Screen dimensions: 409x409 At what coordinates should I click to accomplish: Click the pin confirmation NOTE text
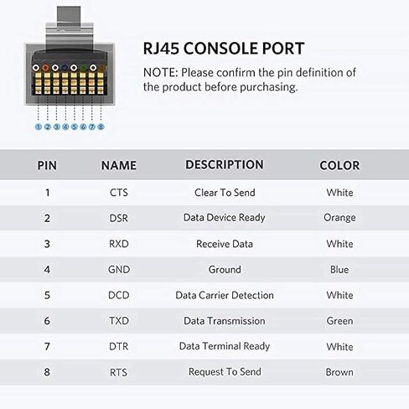pyautogui.click(x=250, y=80)
